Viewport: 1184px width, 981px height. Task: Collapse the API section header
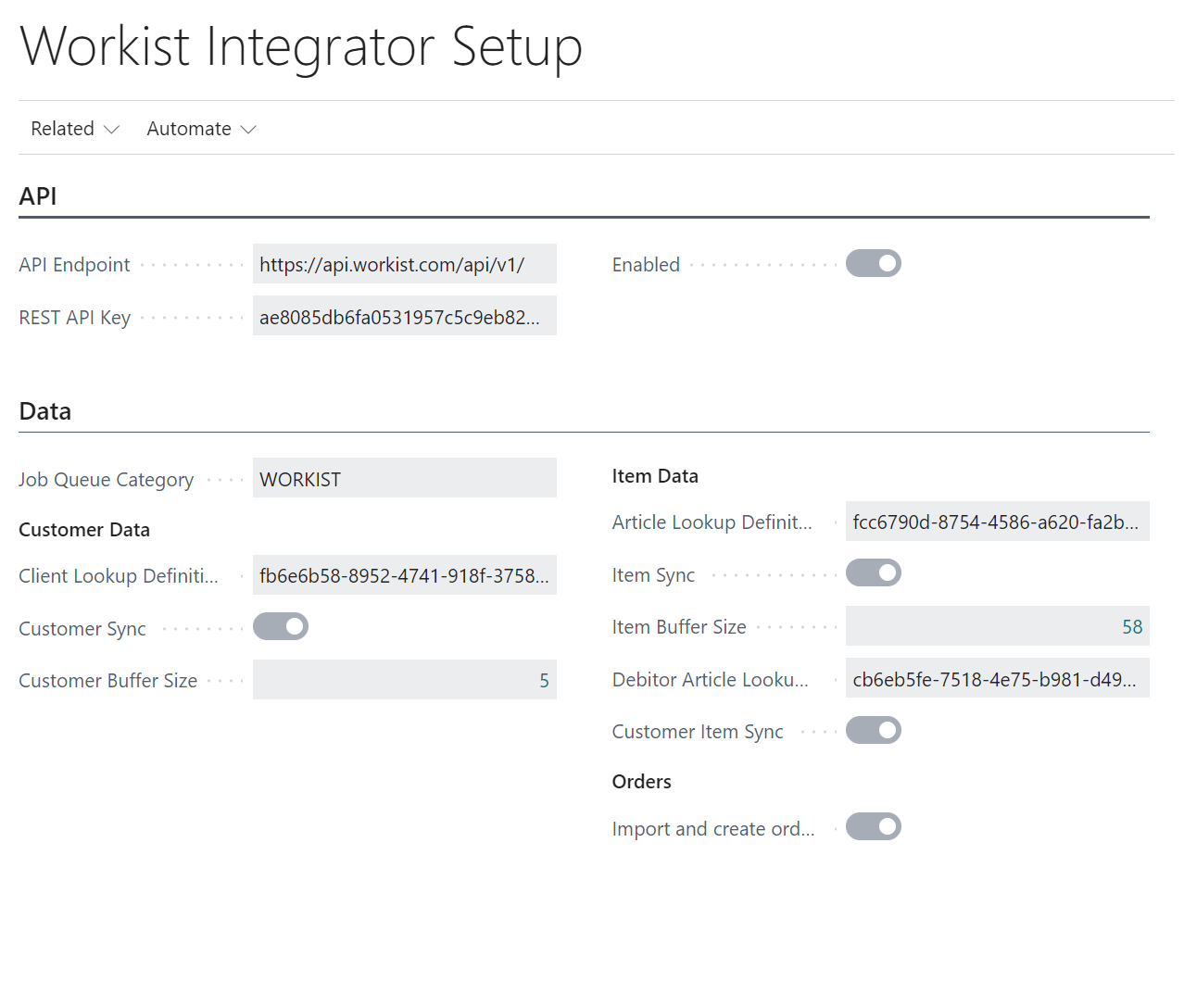[38, 196]
